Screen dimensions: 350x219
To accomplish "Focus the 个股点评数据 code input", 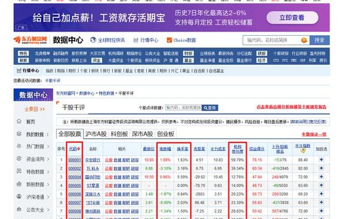I will coord(183,108).
